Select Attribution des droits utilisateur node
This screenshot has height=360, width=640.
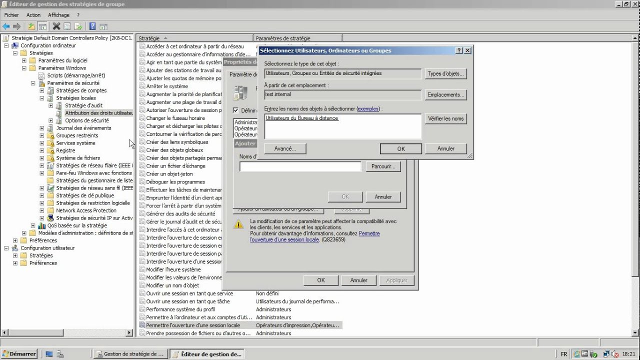point(99,113)
